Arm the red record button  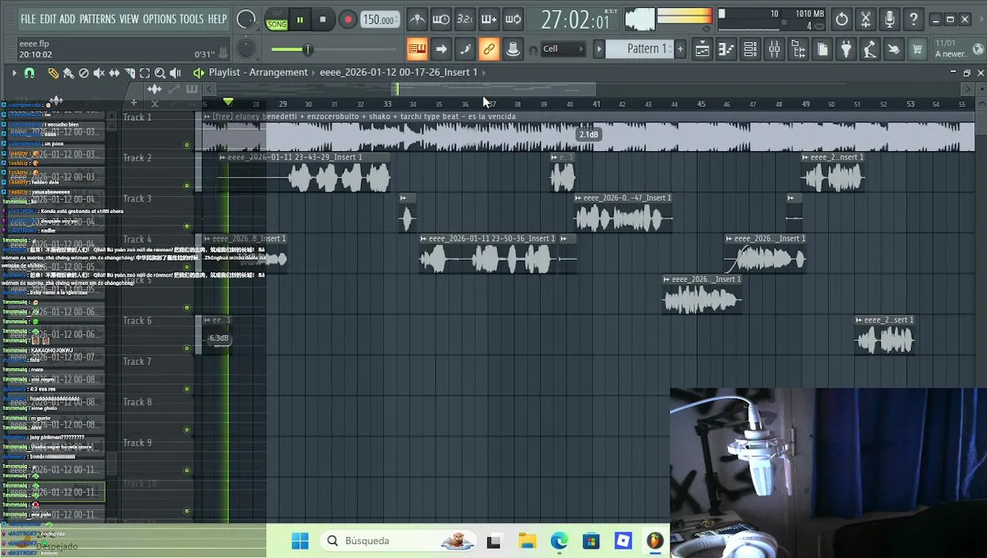(348, 20)
